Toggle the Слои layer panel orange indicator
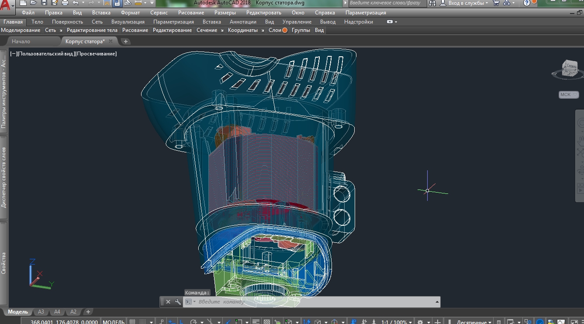The height and width of the screenshot is (324, 584). point(285,30)
